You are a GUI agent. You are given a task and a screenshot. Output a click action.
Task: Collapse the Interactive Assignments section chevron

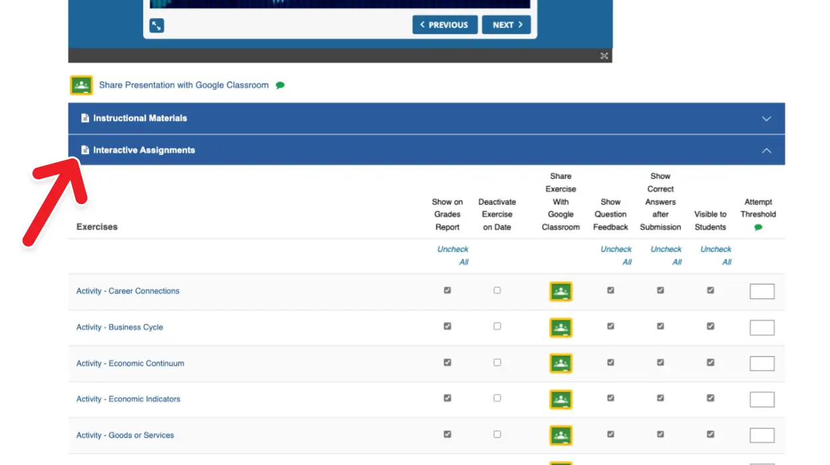pyautogui.click(x=766, y=151)
